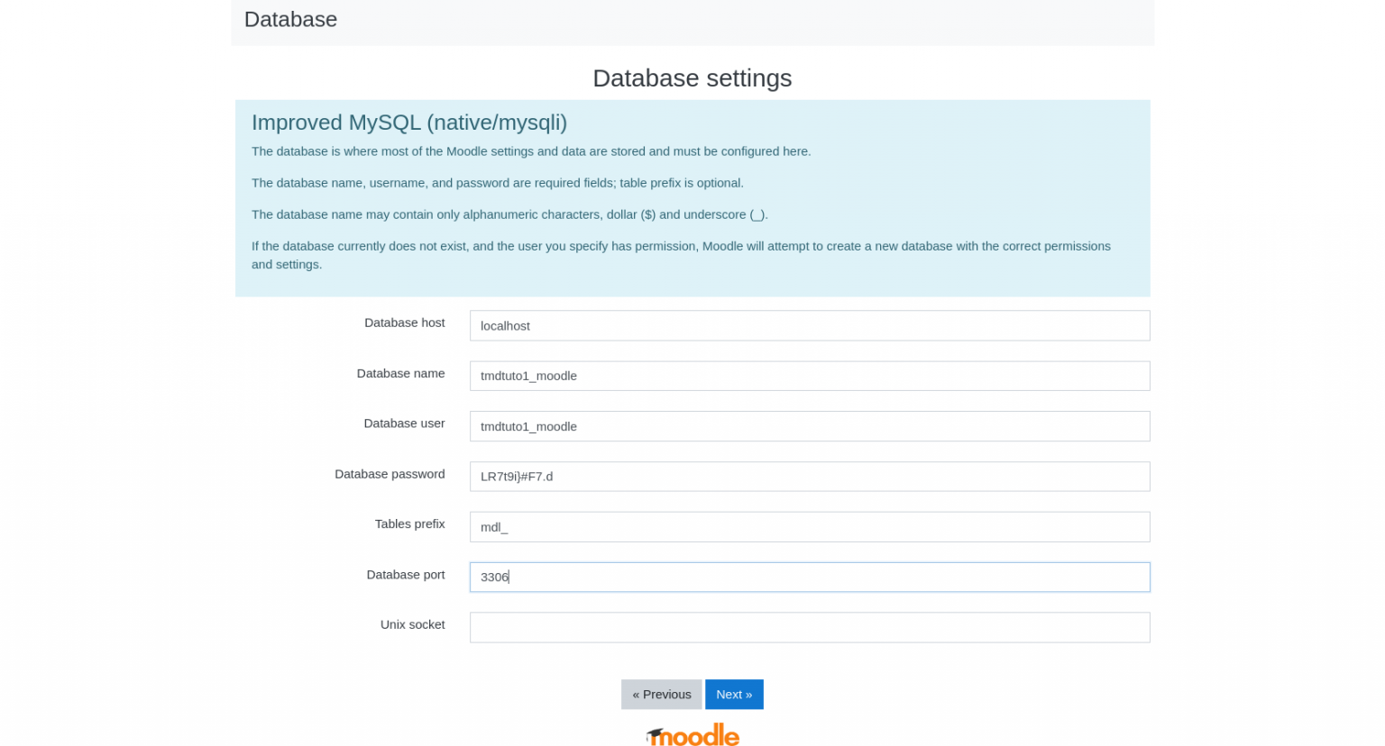
Task: Click the Database port field showing 3306
Action: (x=809, y=577)
